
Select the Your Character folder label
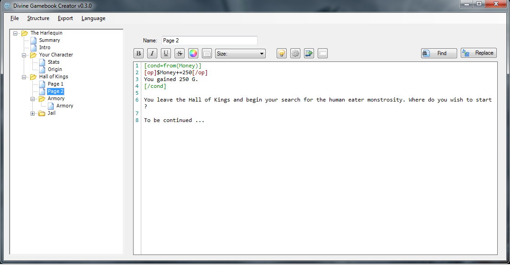pos(56,55)
